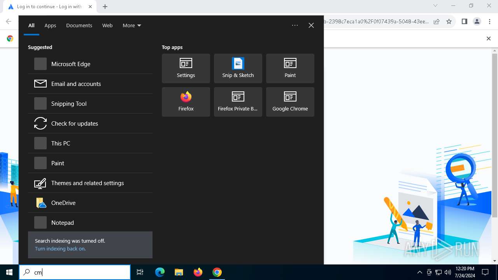Open File Explorer on the taskbar
This screenshot has height=280, width=498.
tap(179, 272)
